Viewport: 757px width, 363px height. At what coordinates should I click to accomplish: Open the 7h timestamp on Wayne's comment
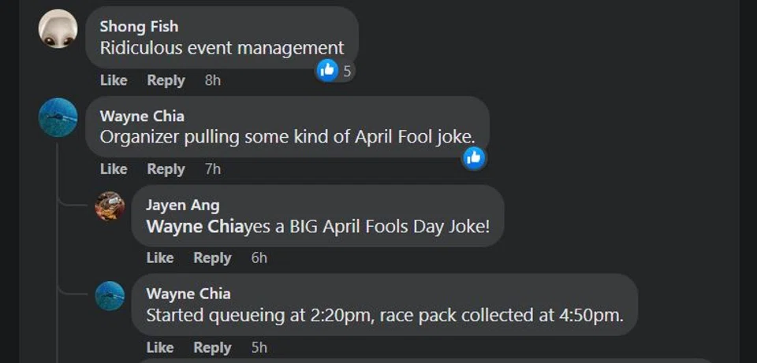coord(213,169)
